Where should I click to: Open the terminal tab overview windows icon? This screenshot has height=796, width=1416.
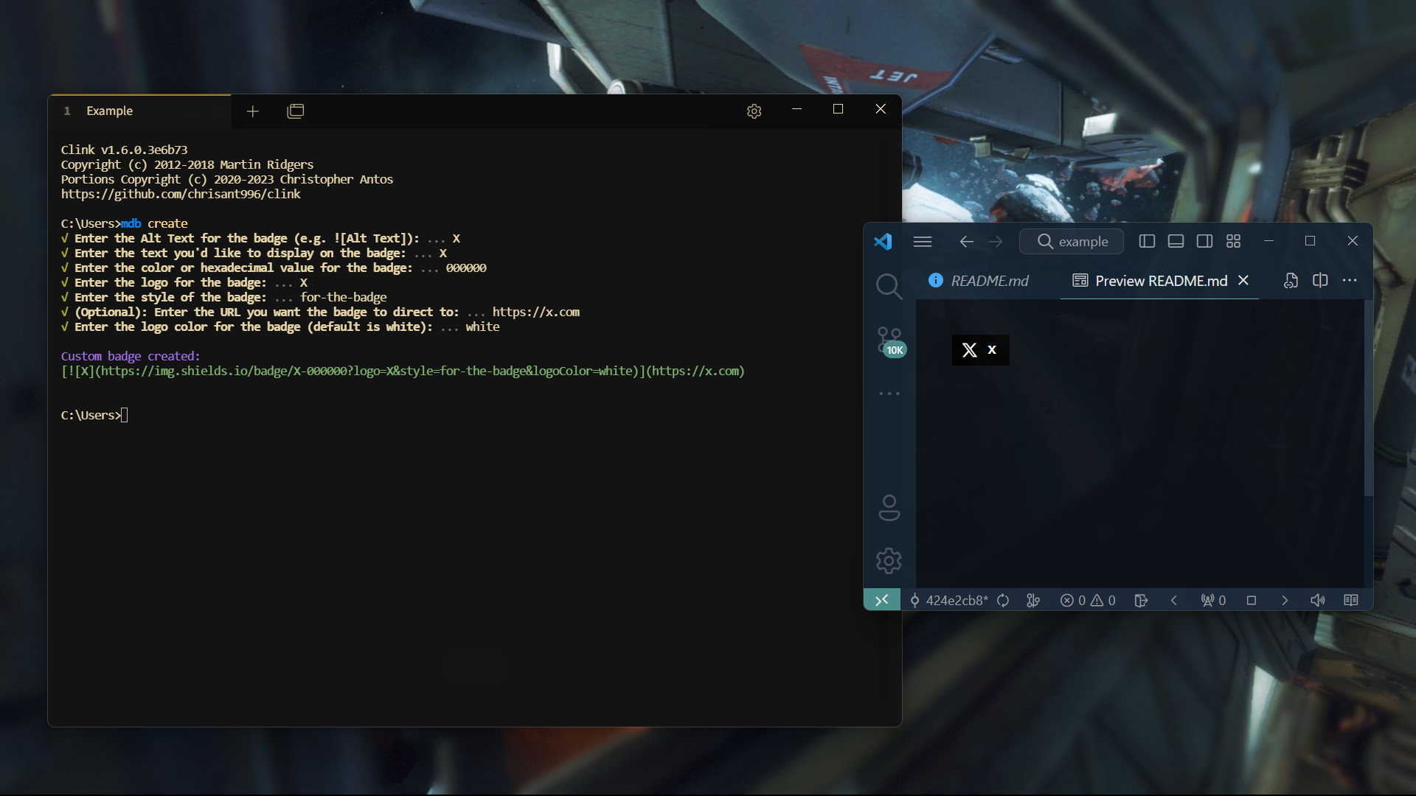click(x=296, y=111)
